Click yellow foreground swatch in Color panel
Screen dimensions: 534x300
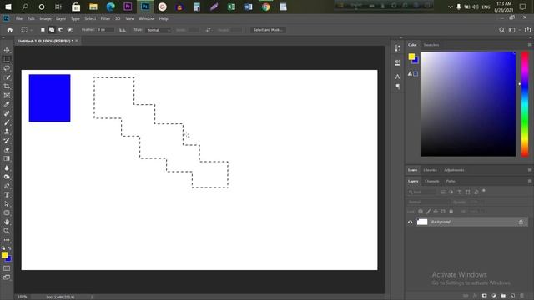click(411, 57)
